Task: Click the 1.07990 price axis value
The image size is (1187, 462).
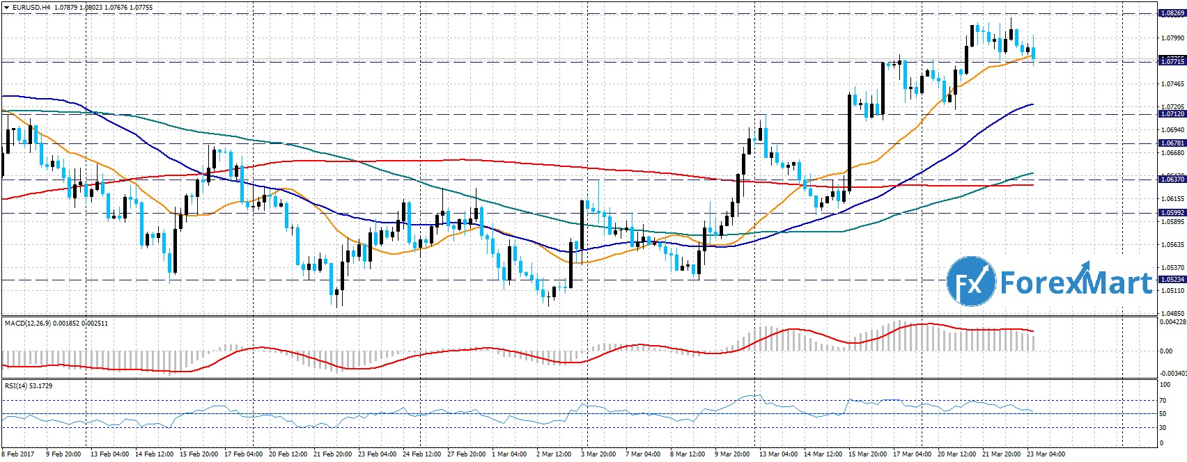Action: [x=1171, y=38]
